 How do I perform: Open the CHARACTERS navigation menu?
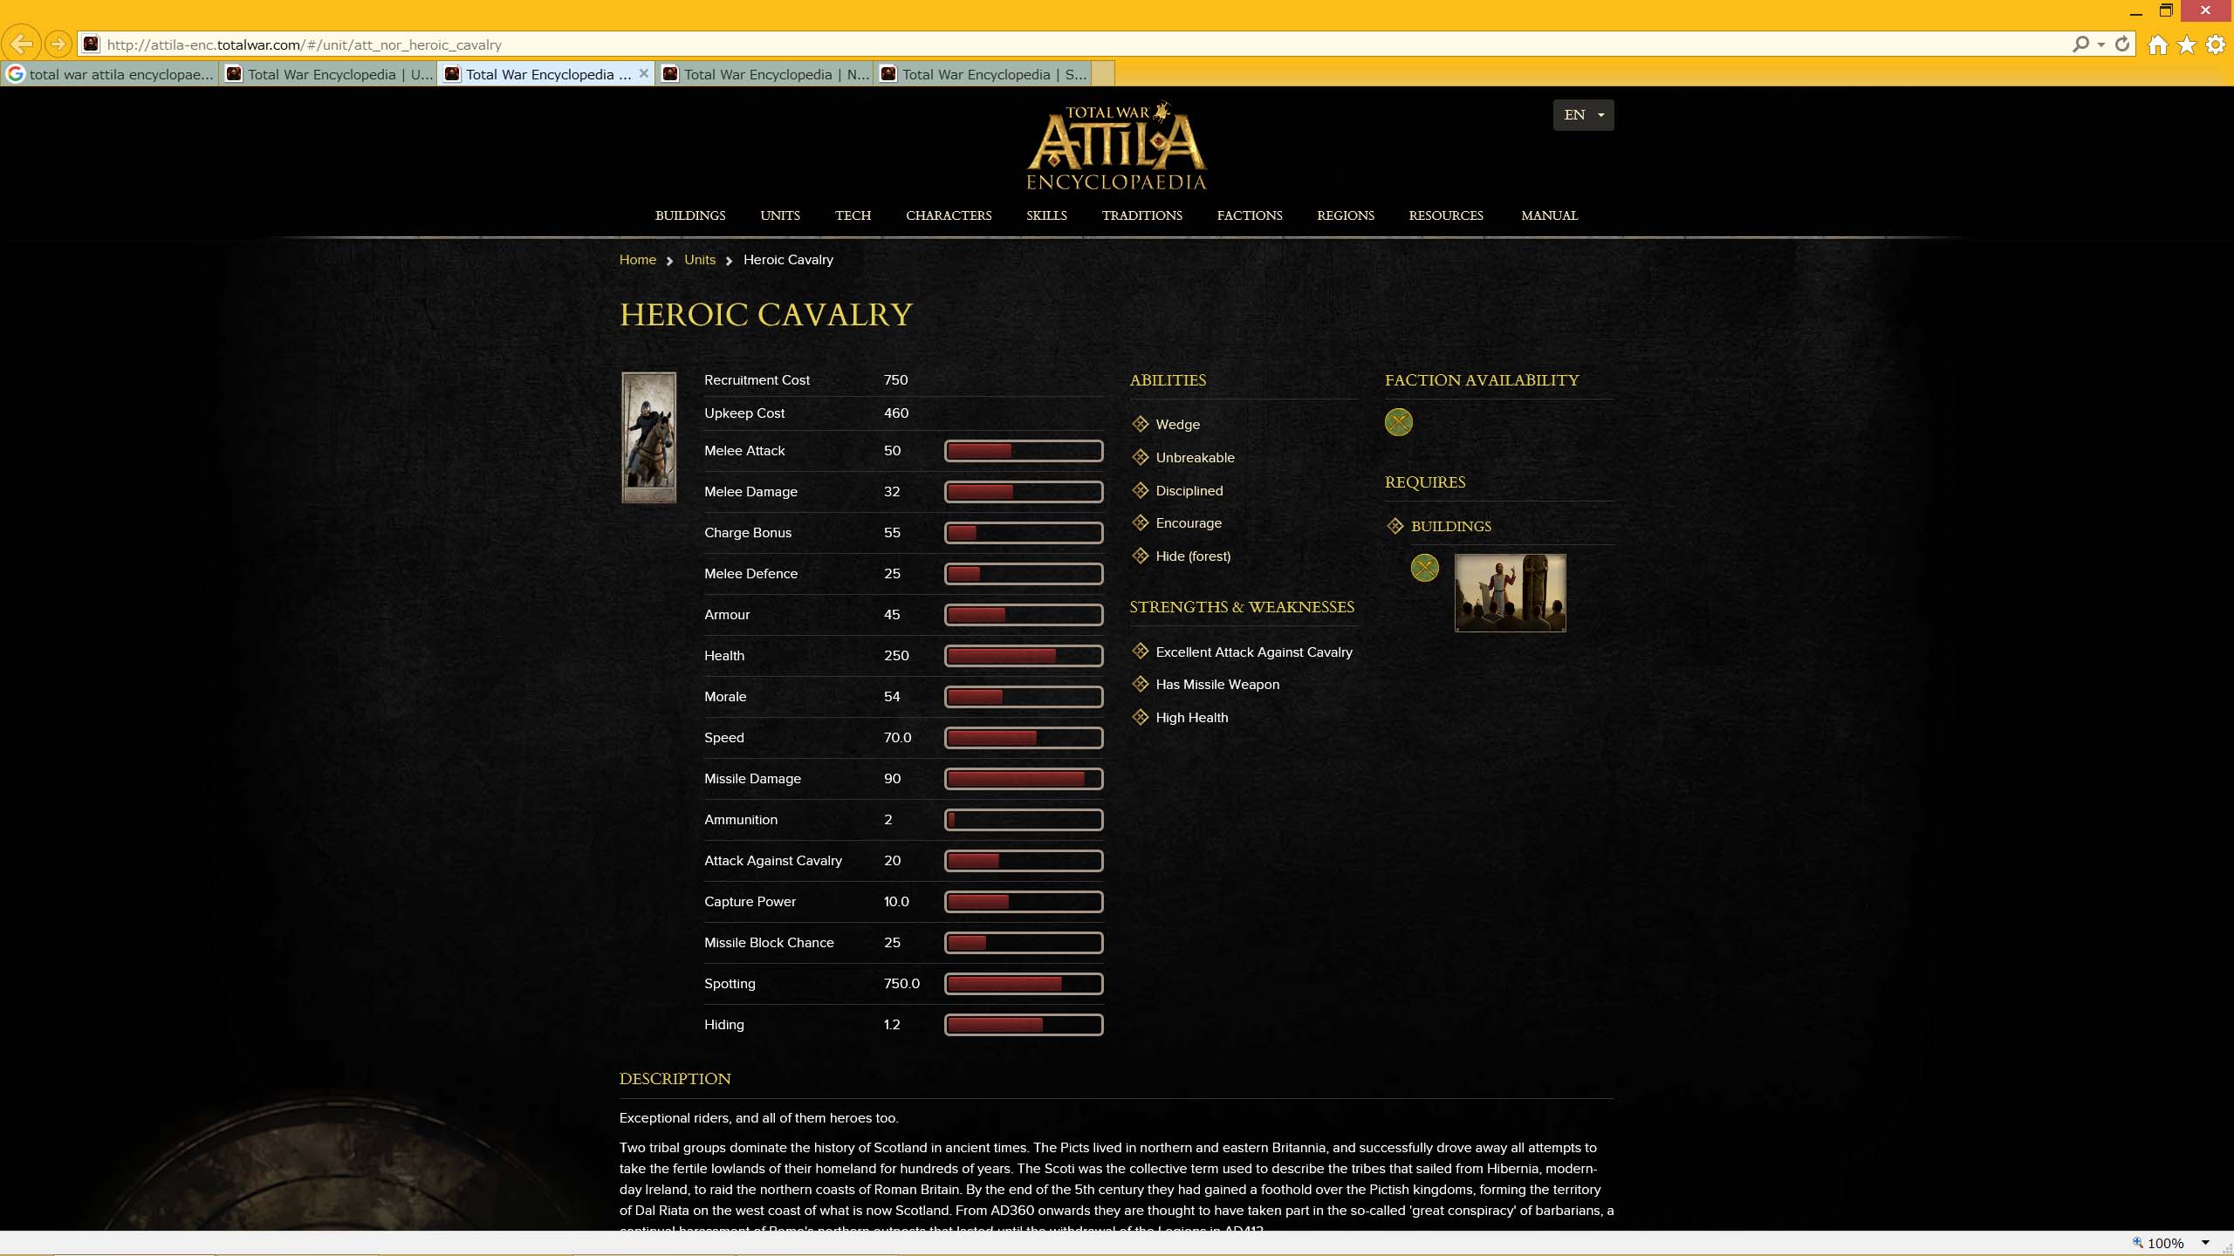pos(949,215)
